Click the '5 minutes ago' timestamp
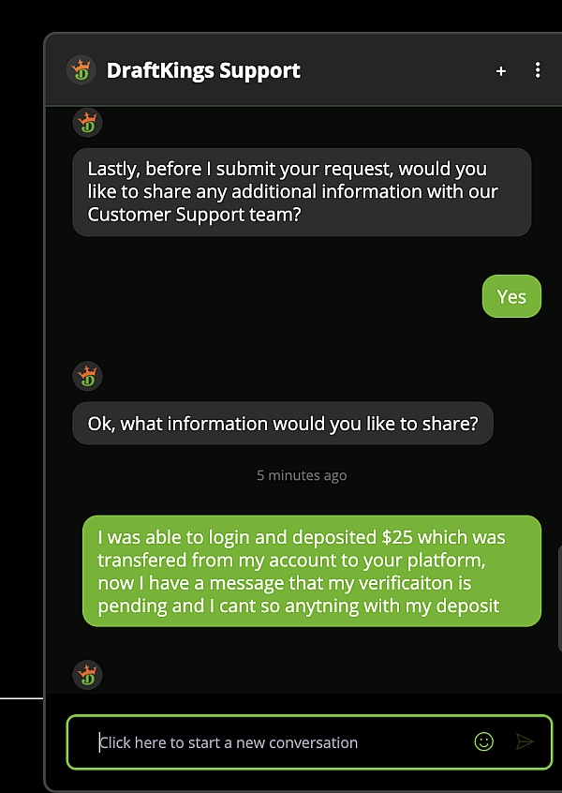The width and height of the screenshot is (562, 793). point(302,475)
